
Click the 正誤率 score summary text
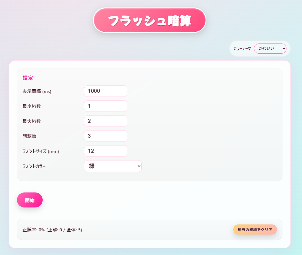pos(52,230)
